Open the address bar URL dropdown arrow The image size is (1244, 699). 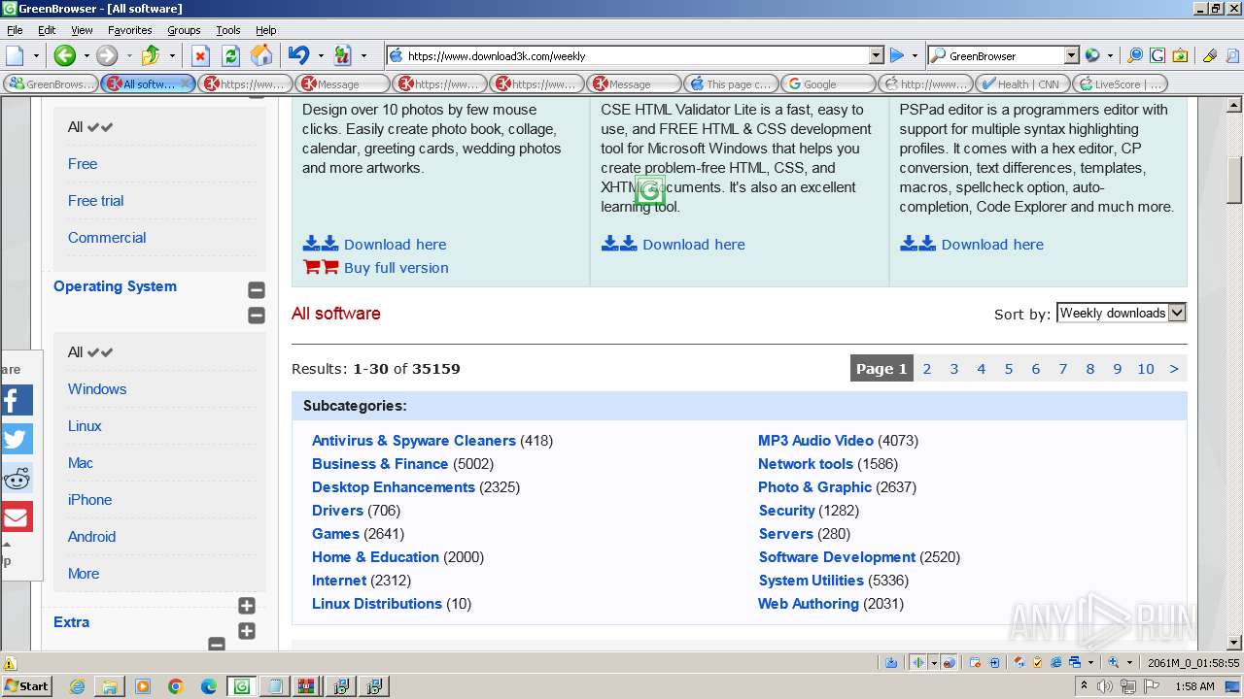(x=876, y=55)
